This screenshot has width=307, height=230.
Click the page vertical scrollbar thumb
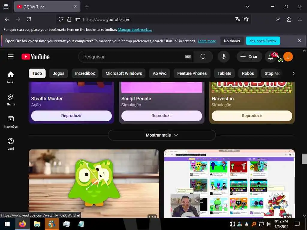[x=304, y=159]
